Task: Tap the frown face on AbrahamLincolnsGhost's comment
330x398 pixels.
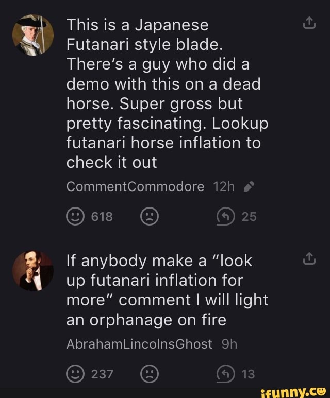Action: (x=149, y=374)
